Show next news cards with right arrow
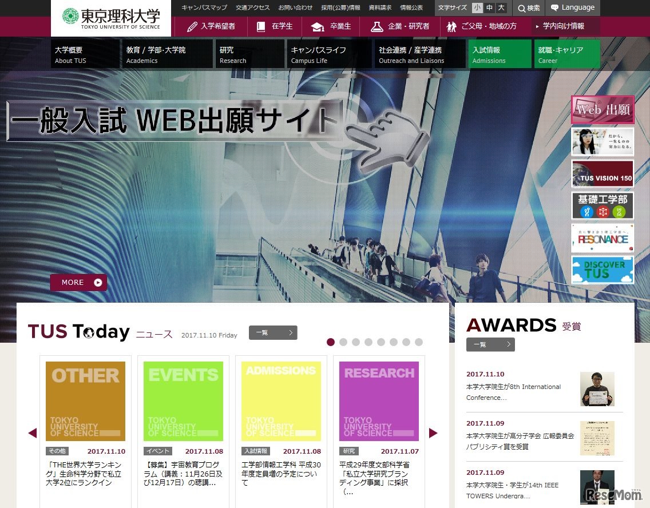The width and height of the screenshot is (650, 508). (433, 433)
